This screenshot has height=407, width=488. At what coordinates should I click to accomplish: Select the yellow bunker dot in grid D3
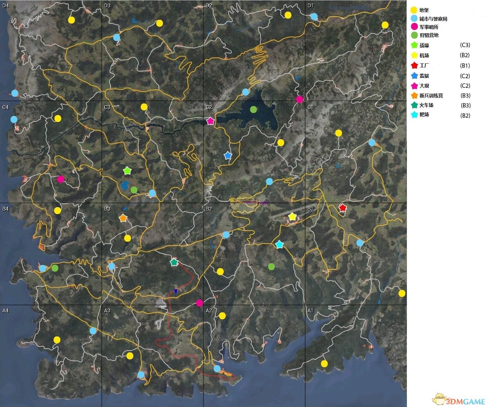tap(159, 23)
